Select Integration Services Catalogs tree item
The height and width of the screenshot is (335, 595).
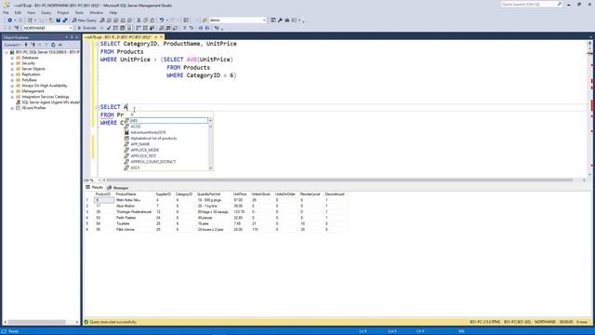46,97
